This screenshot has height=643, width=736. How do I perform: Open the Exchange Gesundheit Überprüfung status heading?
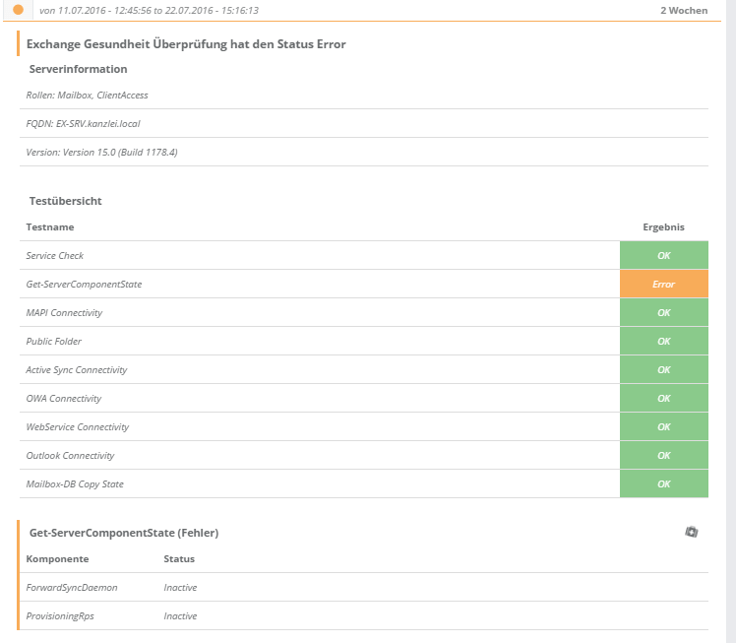pos(186,44)
